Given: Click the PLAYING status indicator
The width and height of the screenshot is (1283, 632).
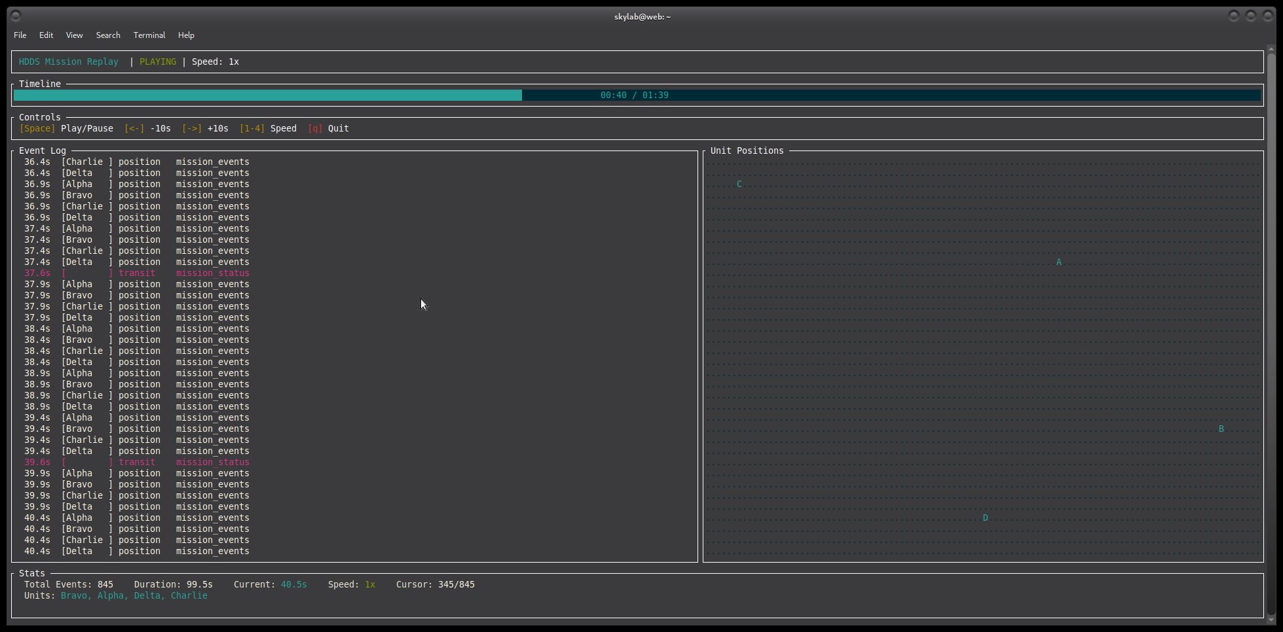Looking at the screenshot, I should click(158, 61).
